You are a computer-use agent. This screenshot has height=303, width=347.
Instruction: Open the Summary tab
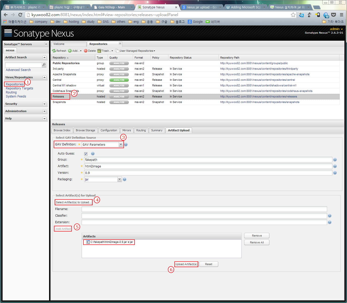click(x=157, y=130)
